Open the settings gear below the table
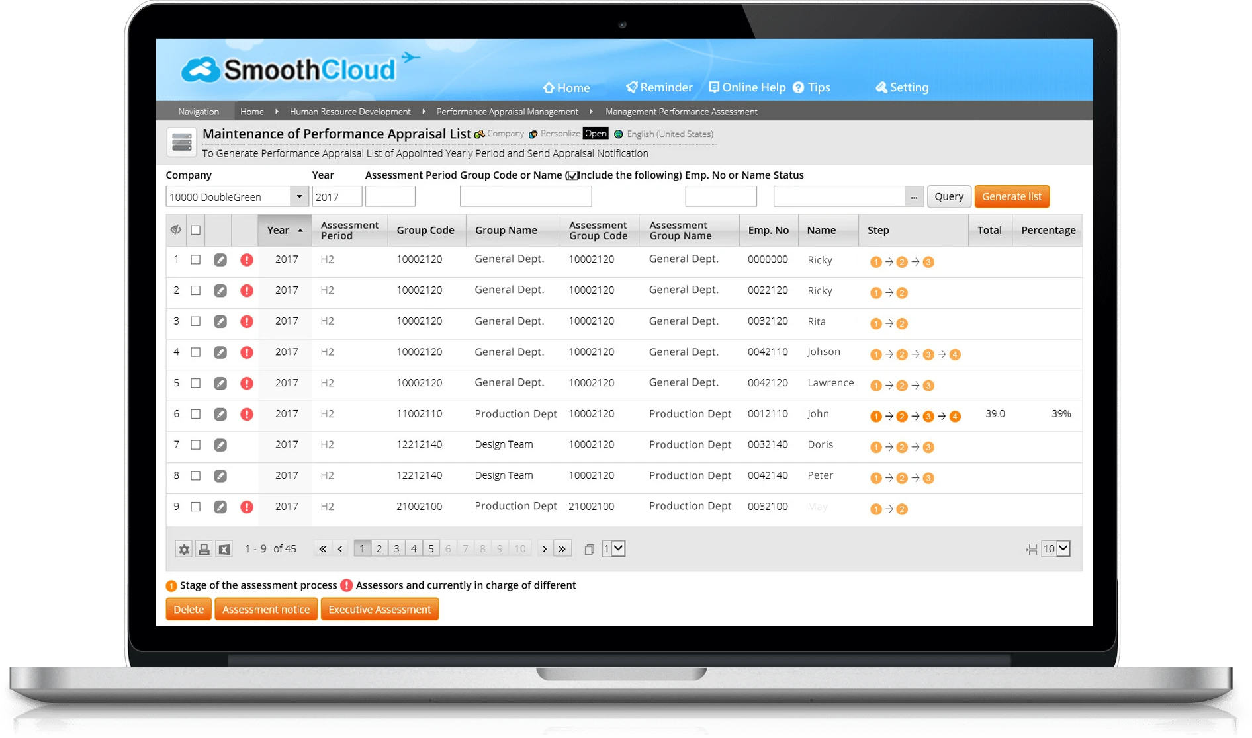The image size is (1252, 738). tap(184, 548)
